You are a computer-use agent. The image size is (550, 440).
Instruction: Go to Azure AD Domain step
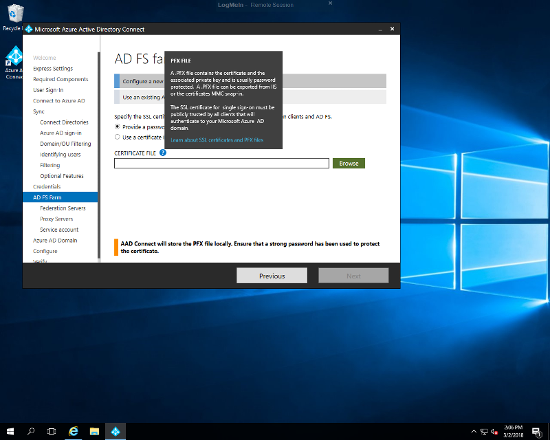point(55,241)
